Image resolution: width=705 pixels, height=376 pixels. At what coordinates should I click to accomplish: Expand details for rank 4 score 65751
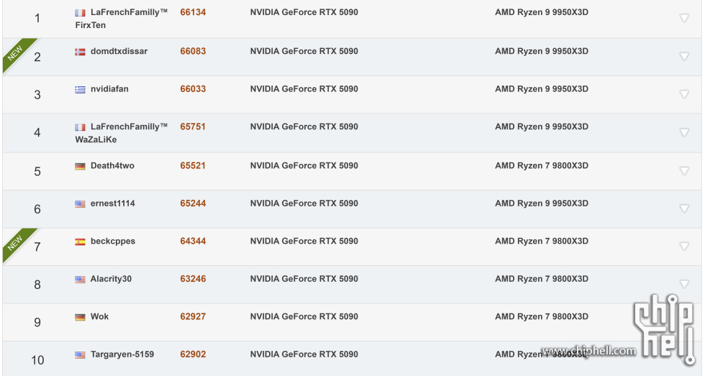pos(684,132)
